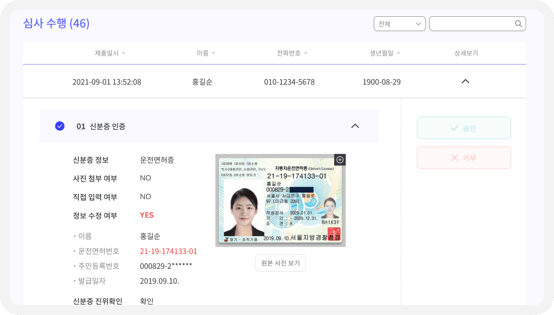Image resolution: width=554 pixels, height=315 pixels.
Task: Collapse the 홍길순 row details
Action: [x=466, y=82]
